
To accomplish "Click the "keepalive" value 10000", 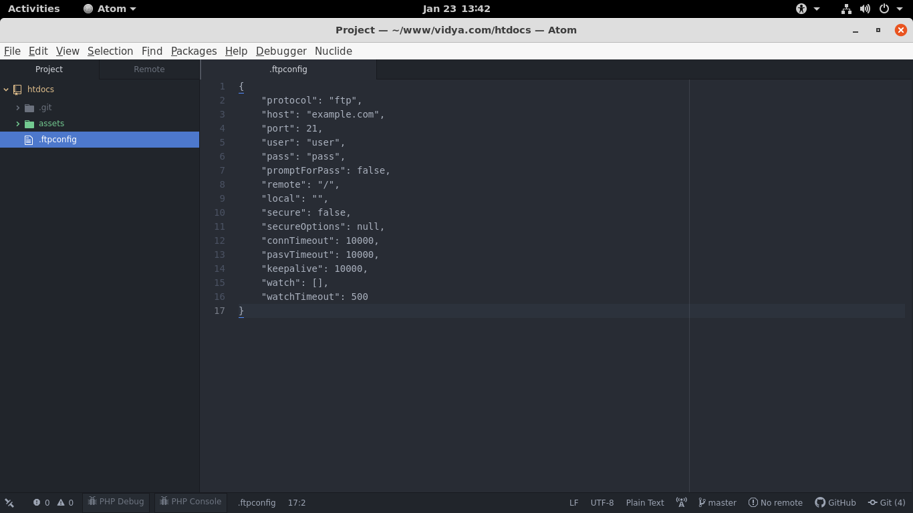I will tap(348, 269).
